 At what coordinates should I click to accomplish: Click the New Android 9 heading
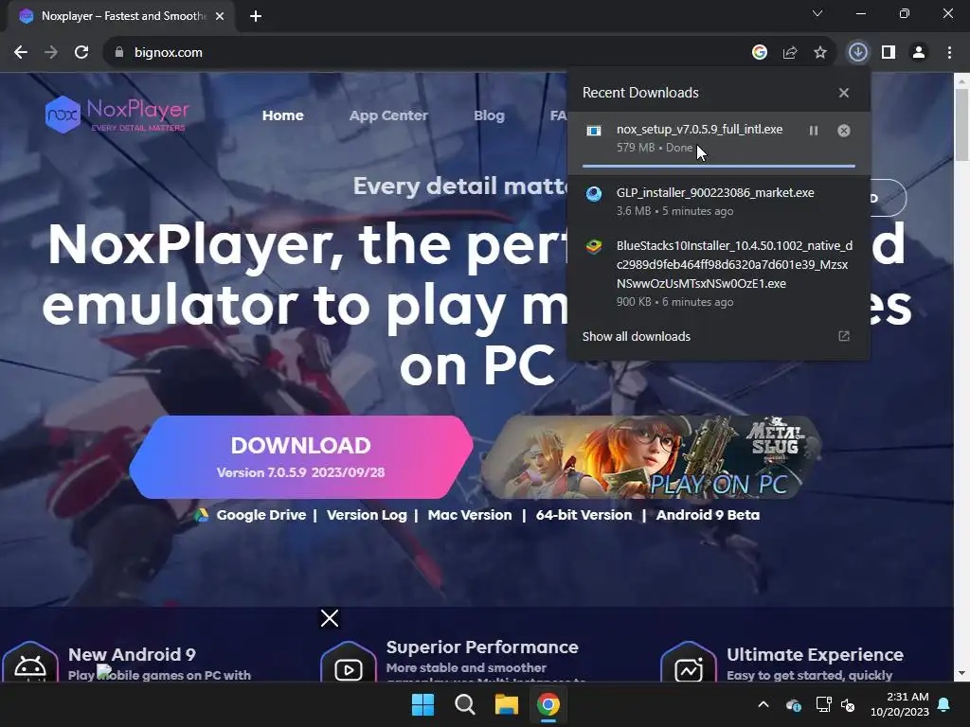(x=132, y=655)
